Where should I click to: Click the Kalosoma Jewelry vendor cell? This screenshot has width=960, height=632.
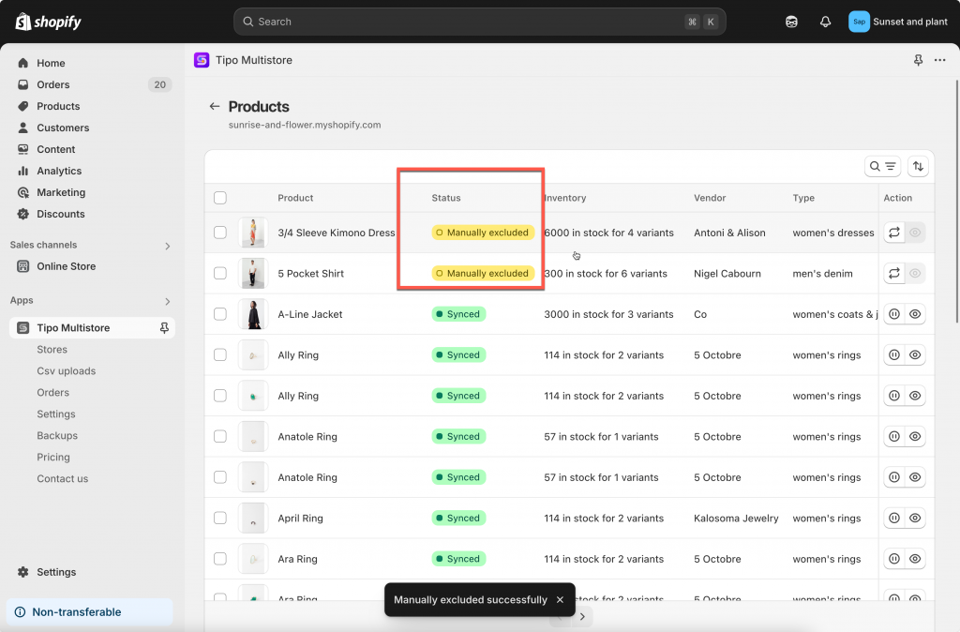coord(736,519)
